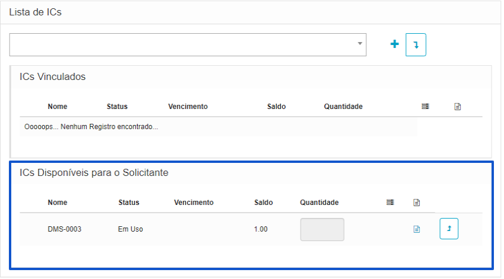
Task: Click list icon in ICs Vinculados header
Action: tap(425, 106)
